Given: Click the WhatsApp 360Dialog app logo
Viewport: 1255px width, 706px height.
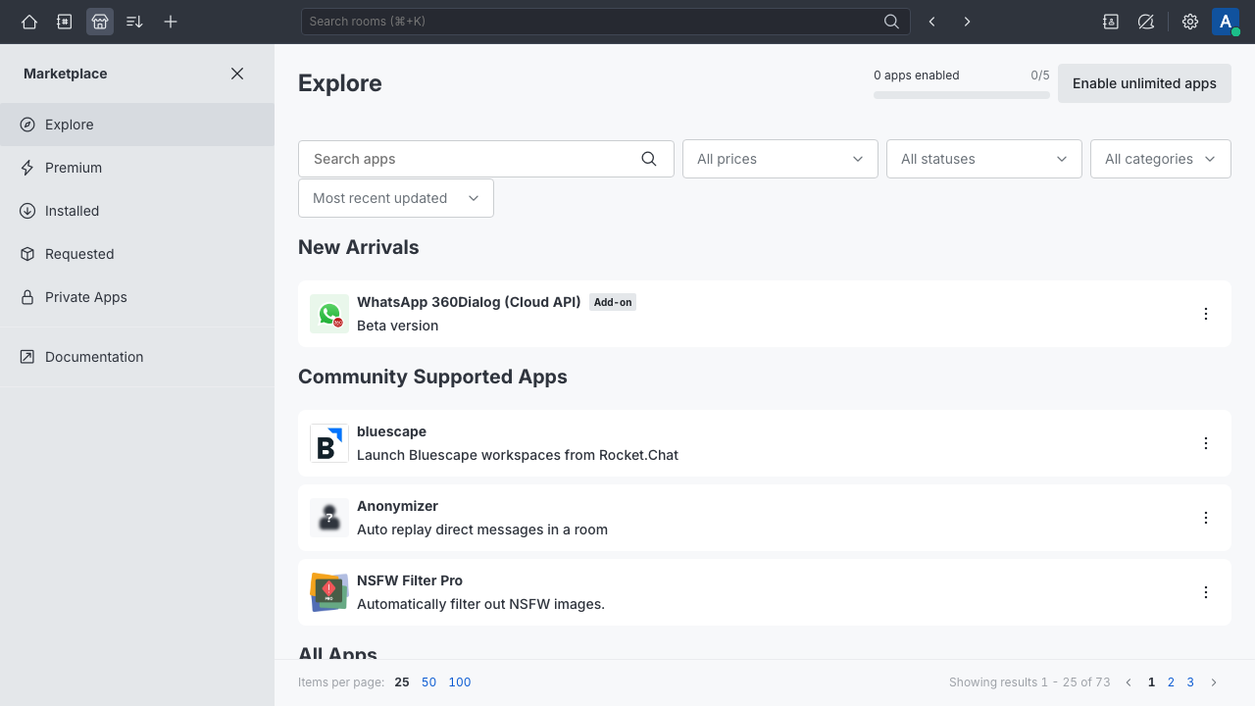Looking at the screenshot, I should pos(329,314).
